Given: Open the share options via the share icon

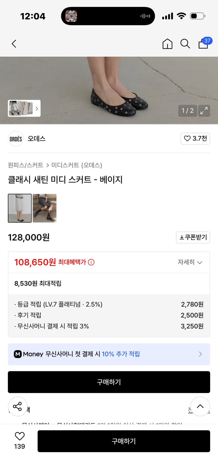Looking at the screenshot, I should [x=18, y=406].
